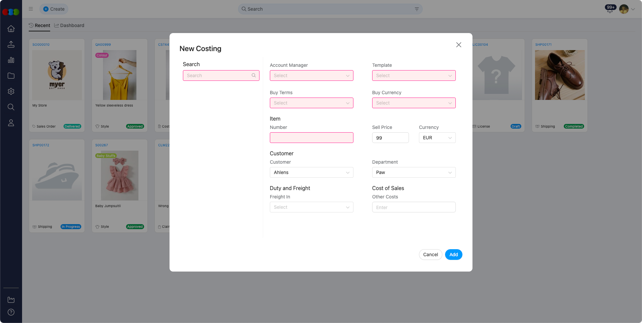Click the user profile icon in sidebar
The image size is (642, 323).
(x=11, y=123)
